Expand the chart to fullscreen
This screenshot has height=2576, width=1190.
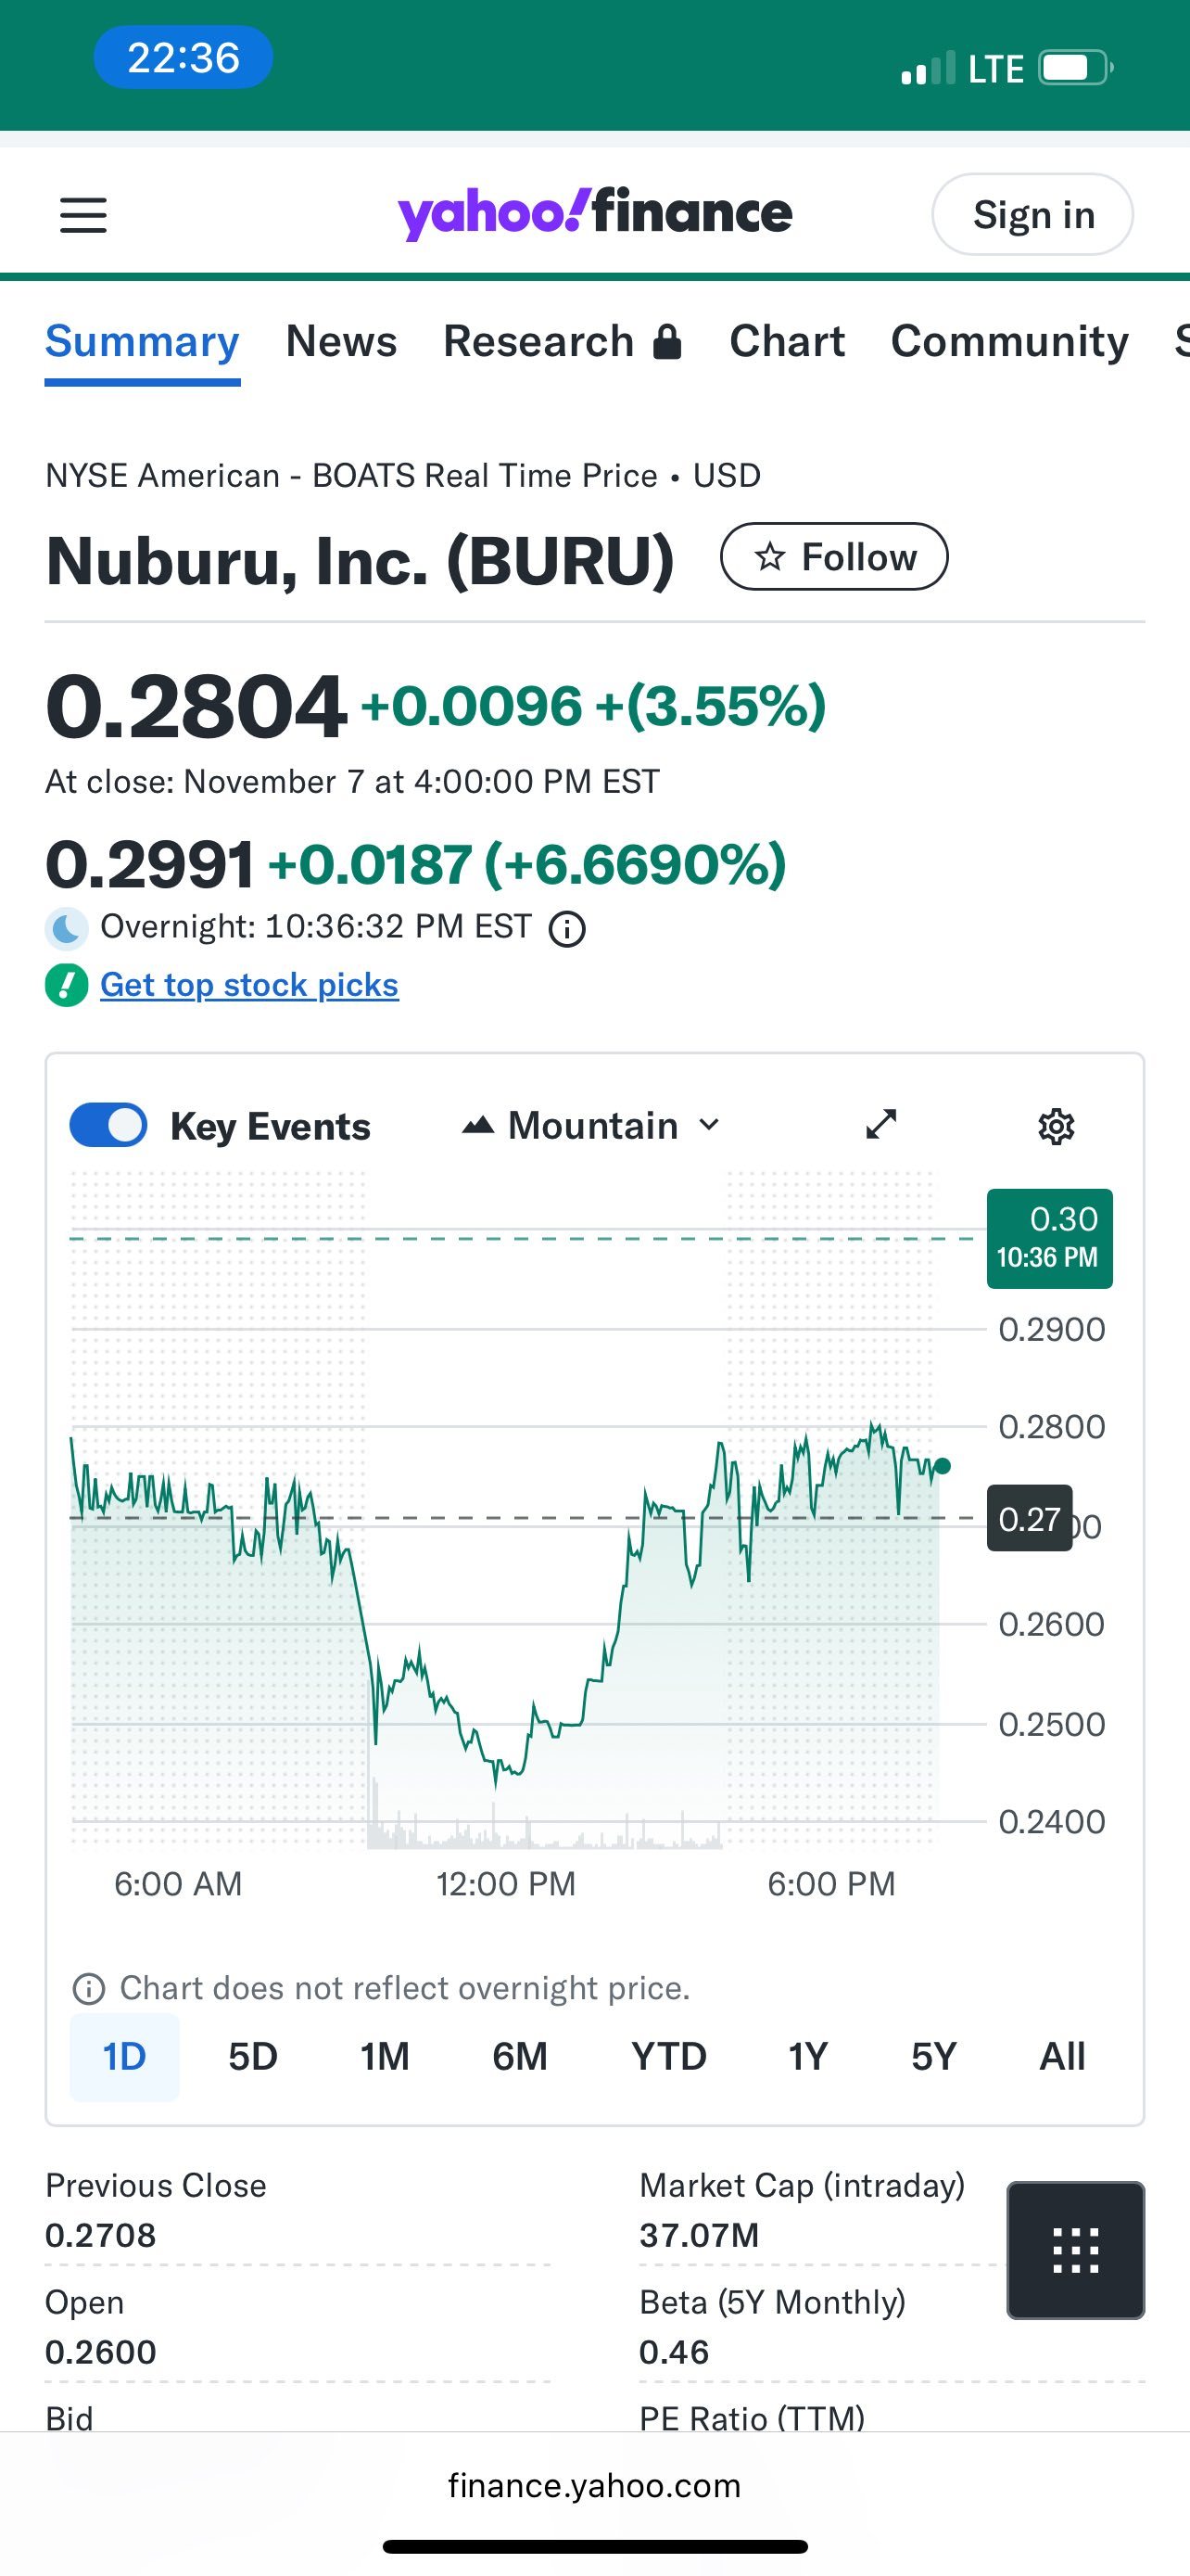[880, 1124]
